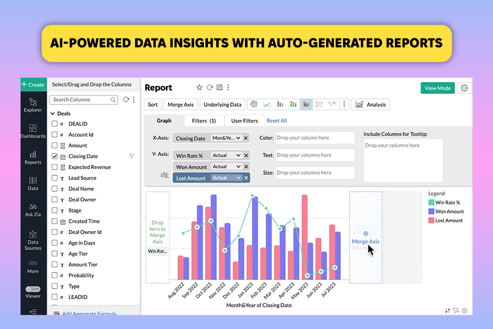Viewport: 493px width, 329px height.
Task: Open Data Sources in sidebar
Action: click(33, 240)
